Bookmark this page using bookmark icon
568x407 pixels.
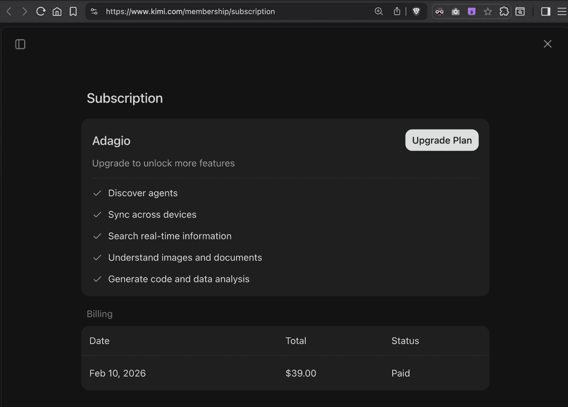pyautogui.click(x=73, y=11)
